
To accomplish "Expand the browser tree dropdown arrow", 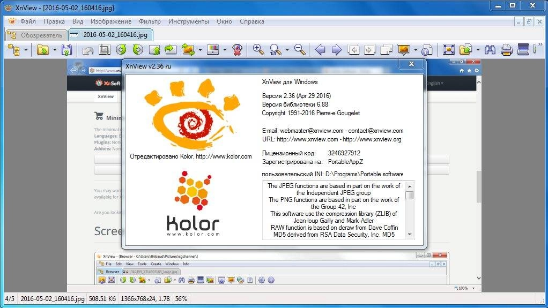I will pyautogui.click(x=26, y=50).
